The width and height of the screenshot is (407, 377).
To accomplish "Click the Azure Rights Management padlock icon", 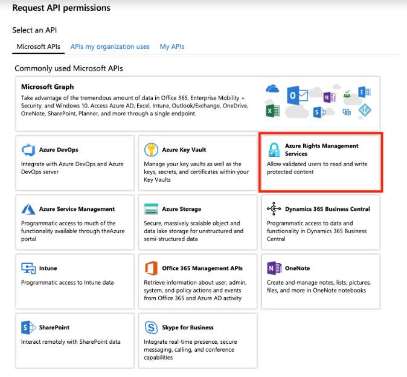I will 274,150.
